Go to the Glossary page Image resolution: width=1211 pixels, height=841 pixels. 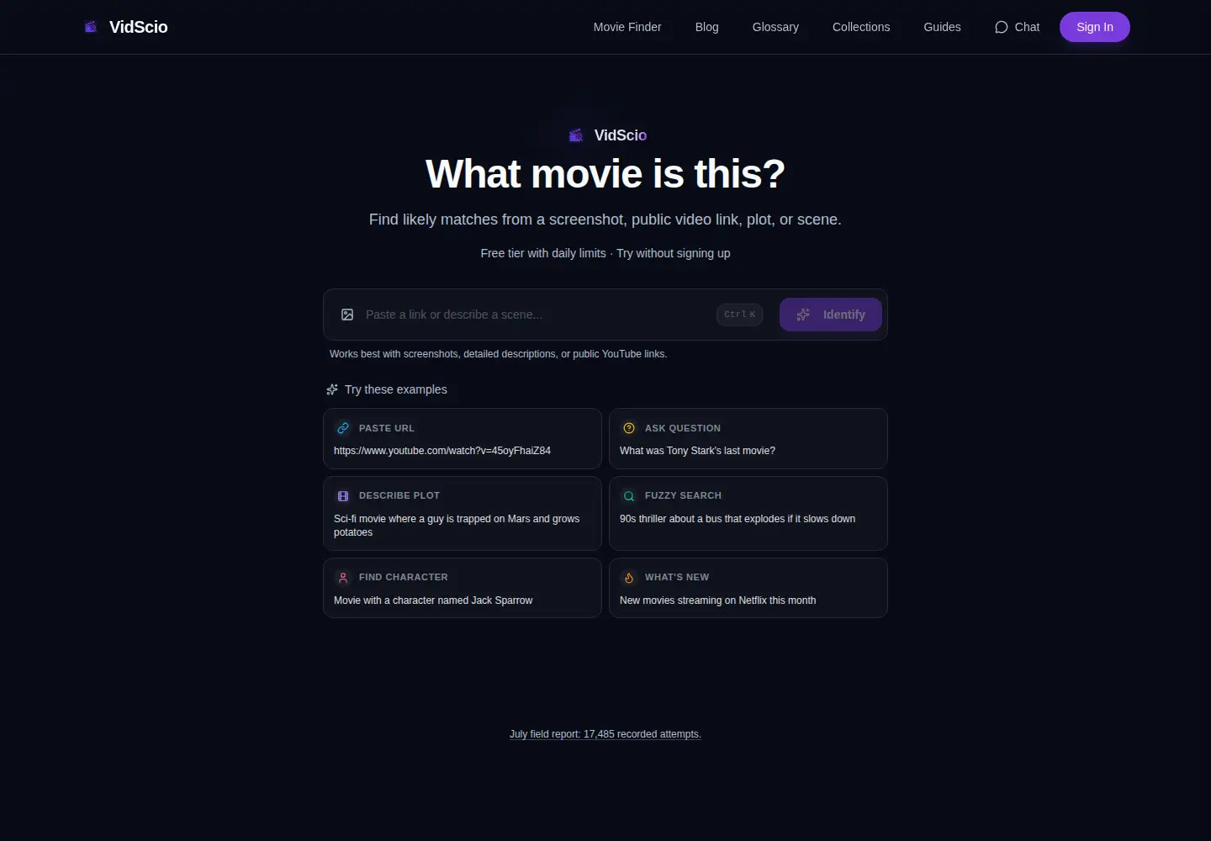775,27
